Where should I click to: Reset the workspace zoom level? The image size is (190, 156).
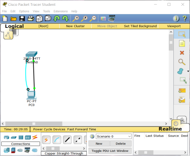[x=84, y=19]
